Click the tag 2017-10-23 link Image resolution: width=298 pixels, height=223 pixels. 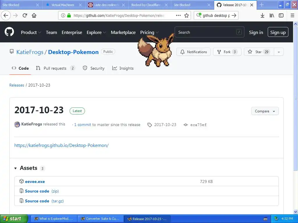click(x=165, y=125)
